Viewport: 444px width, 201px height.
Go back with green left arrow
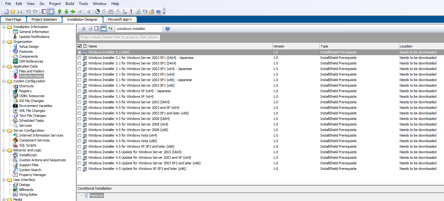[73, 11]
